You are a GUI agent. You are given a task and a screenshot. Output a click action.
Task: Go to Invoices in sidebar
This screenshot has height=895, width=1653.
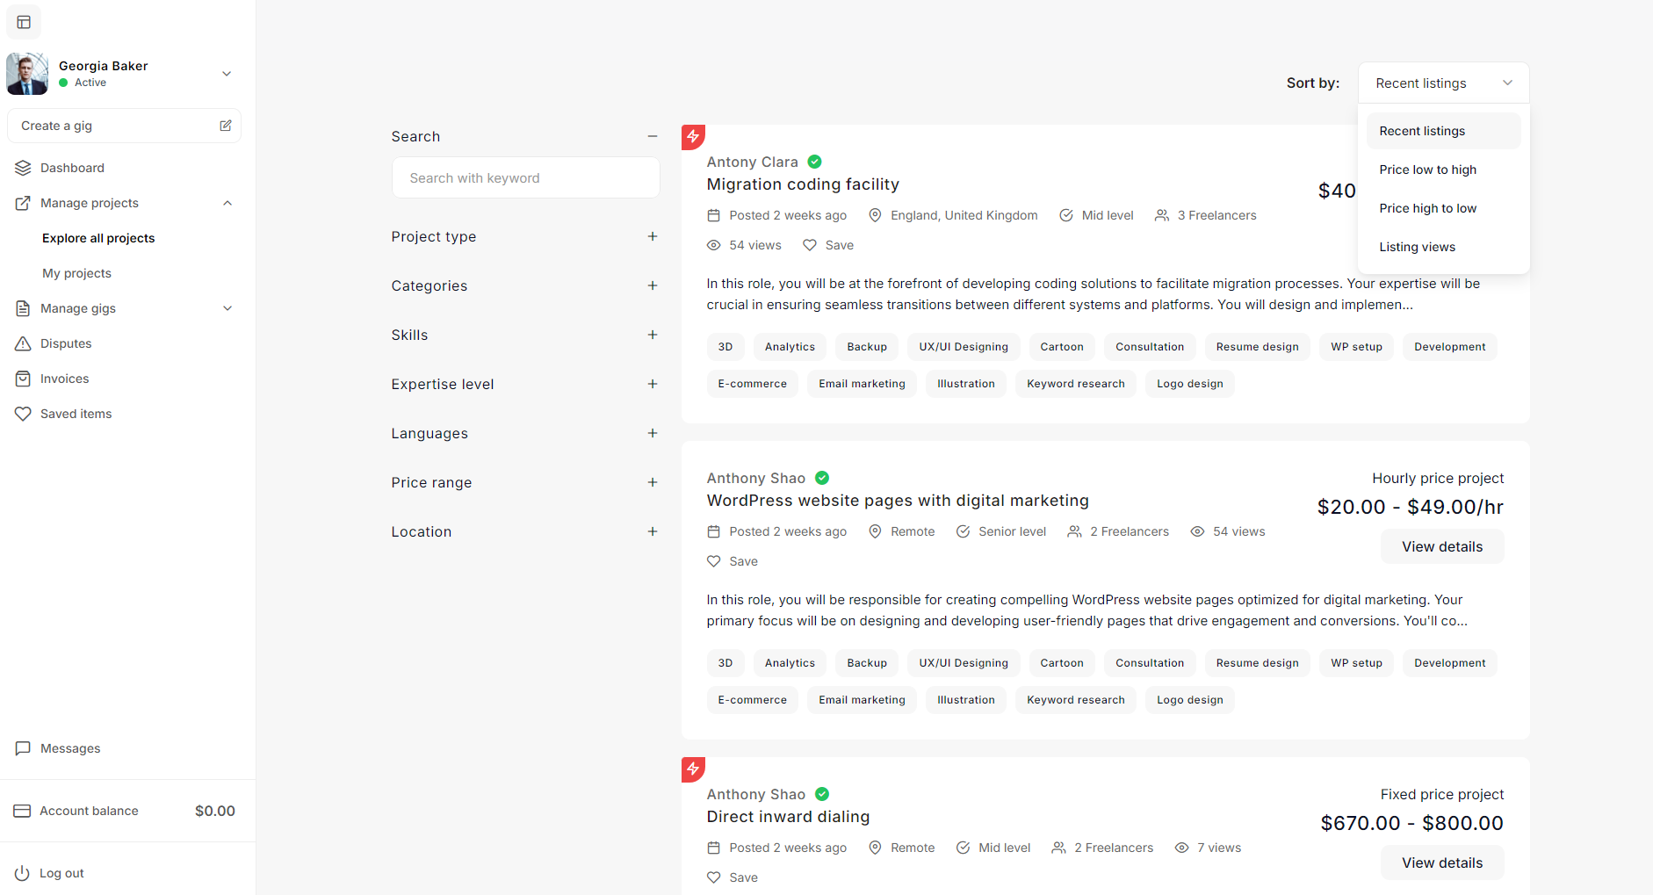click(x=64, y=379)
